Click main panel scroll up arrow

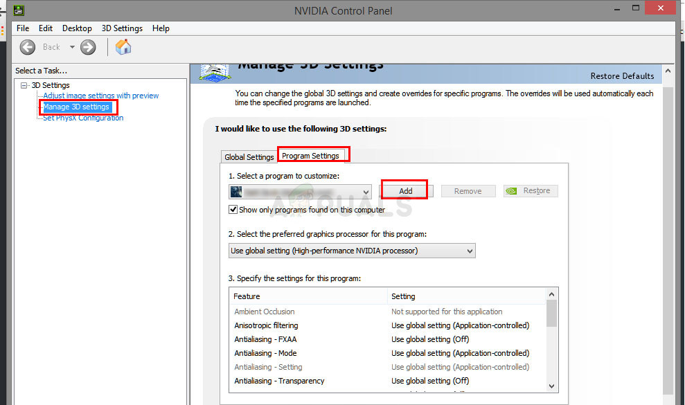[x=668, y=71]
